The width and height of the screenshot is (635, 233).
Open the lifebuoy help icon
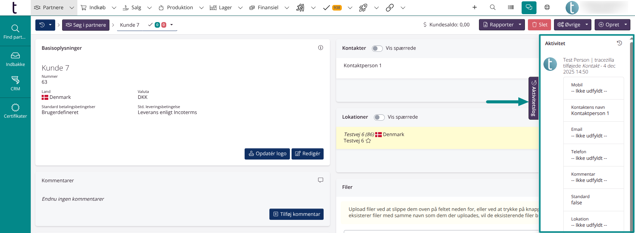547,7
